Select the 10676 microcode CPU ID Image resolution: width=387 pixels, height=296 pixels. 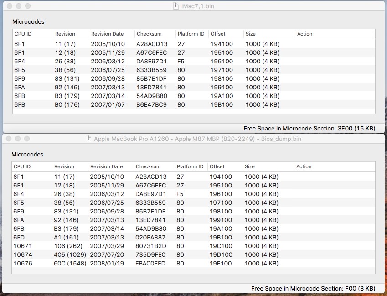23,263
